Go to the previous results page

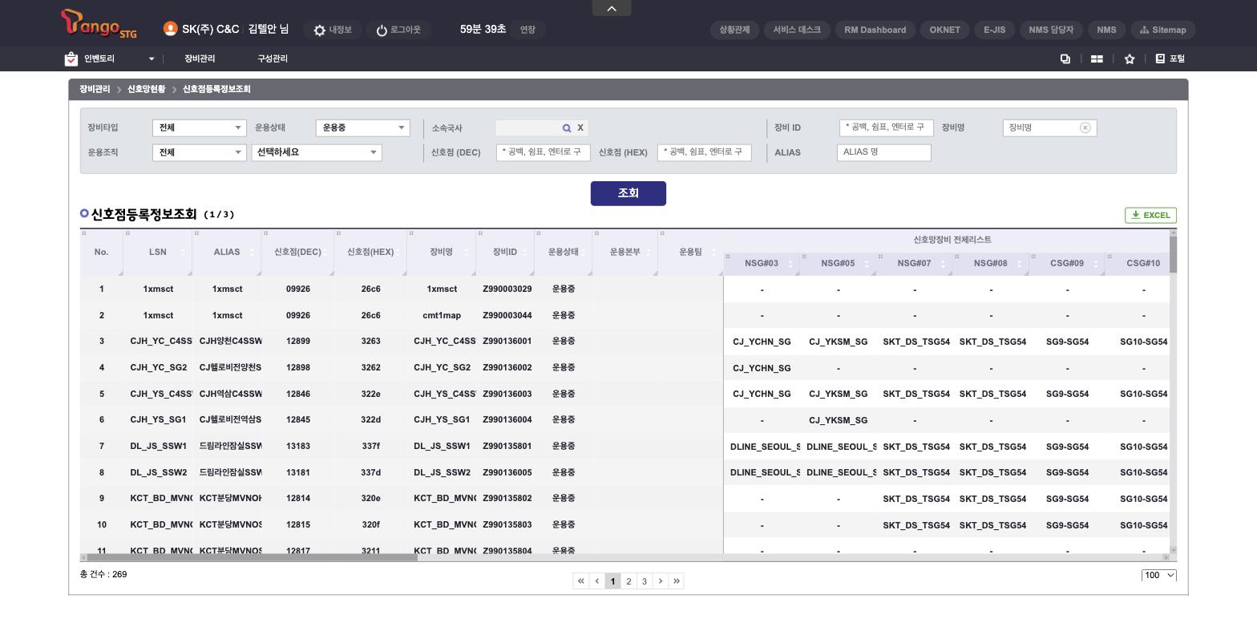(597, 581)
